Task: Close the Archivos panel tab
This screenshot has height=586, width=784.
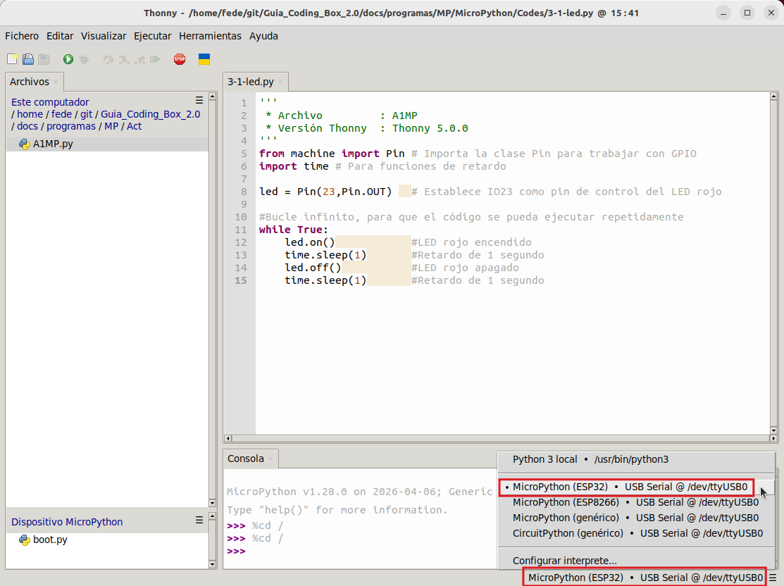Action: pos(56,82)
